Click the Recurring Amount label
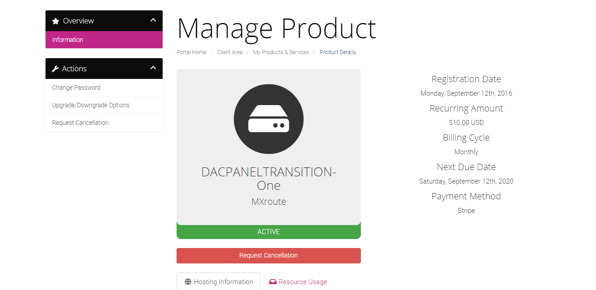Screen dimensions: 596x290 (466, 108)
